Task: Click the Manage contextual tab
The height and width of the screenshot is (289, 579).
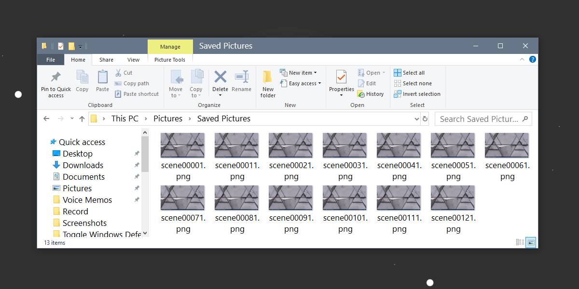Action: click(x=170, y=47)
